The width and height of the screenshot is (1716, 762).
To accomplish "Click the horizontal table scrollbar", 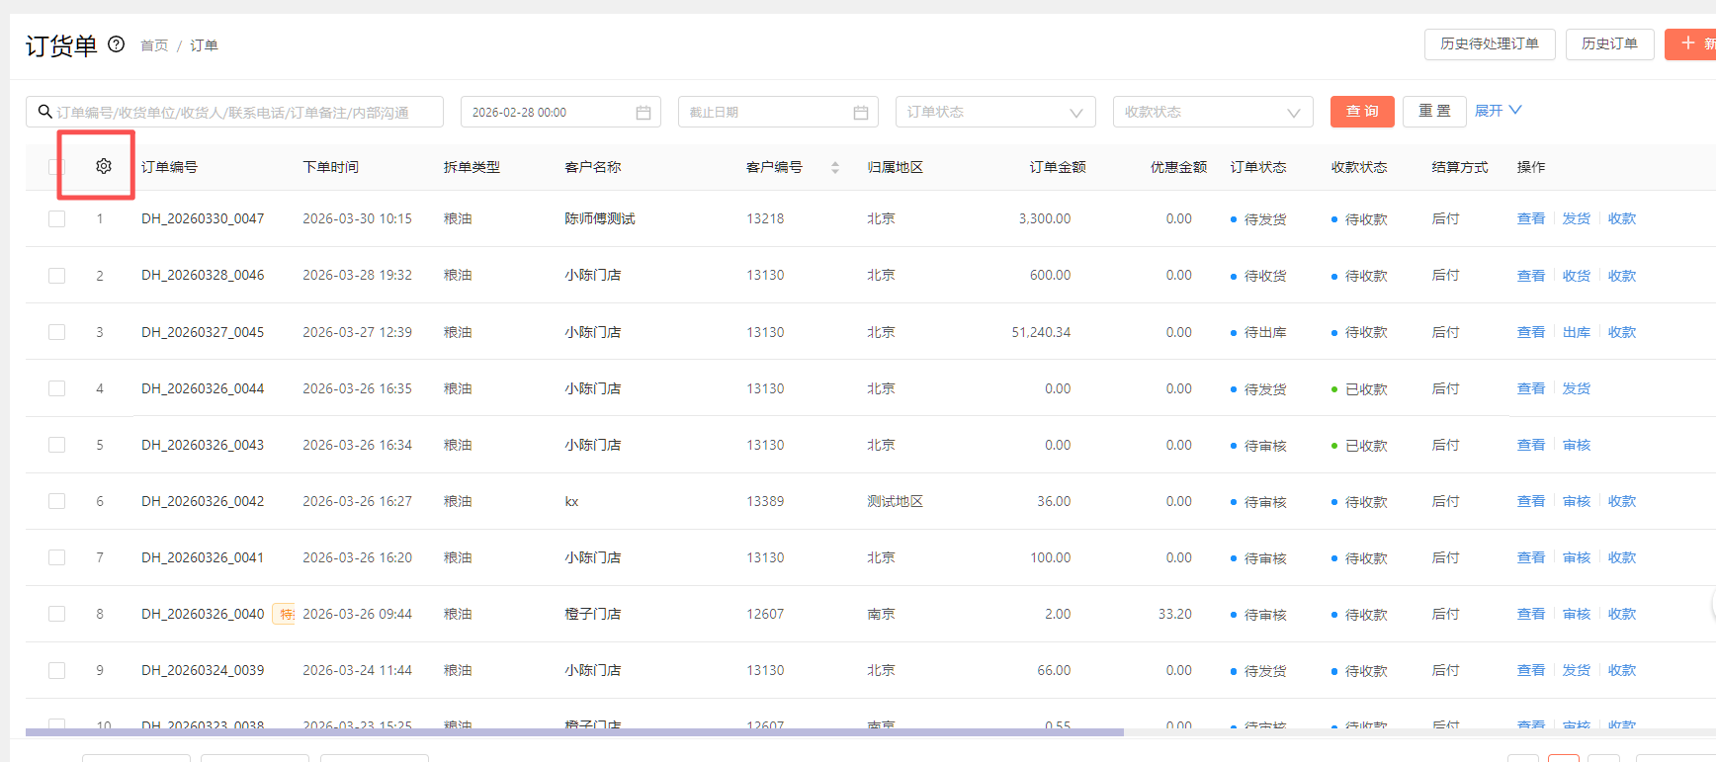I will [574, 732].
